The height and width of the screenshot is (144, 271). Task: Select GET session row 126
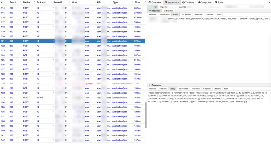coord(73,65)
